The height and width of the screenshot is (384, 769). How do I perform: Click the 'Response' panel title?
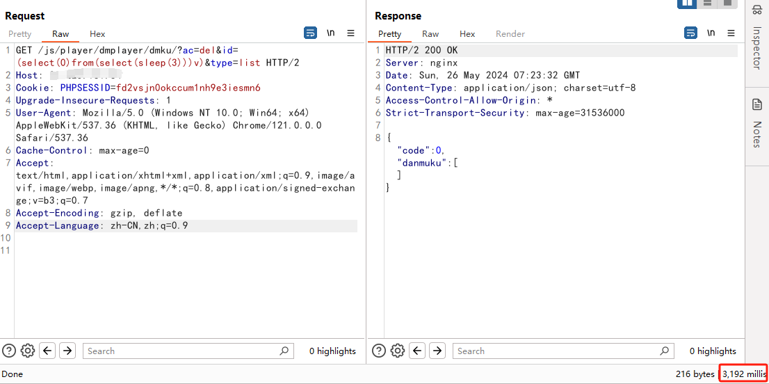point(398,16)
